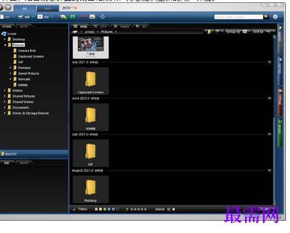The width and height of the screenshot is (290, 233).
Task: Select Shared Videos in tree
Action: point(23,102)
